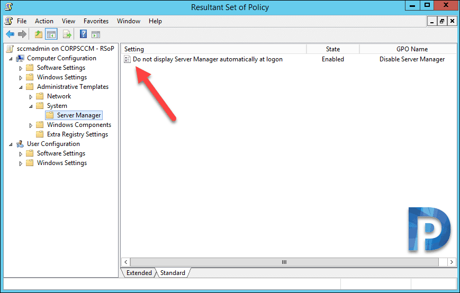The image size is (460, 293).
Task: Go up one level with folder icon
Action: tap(39, 34)
